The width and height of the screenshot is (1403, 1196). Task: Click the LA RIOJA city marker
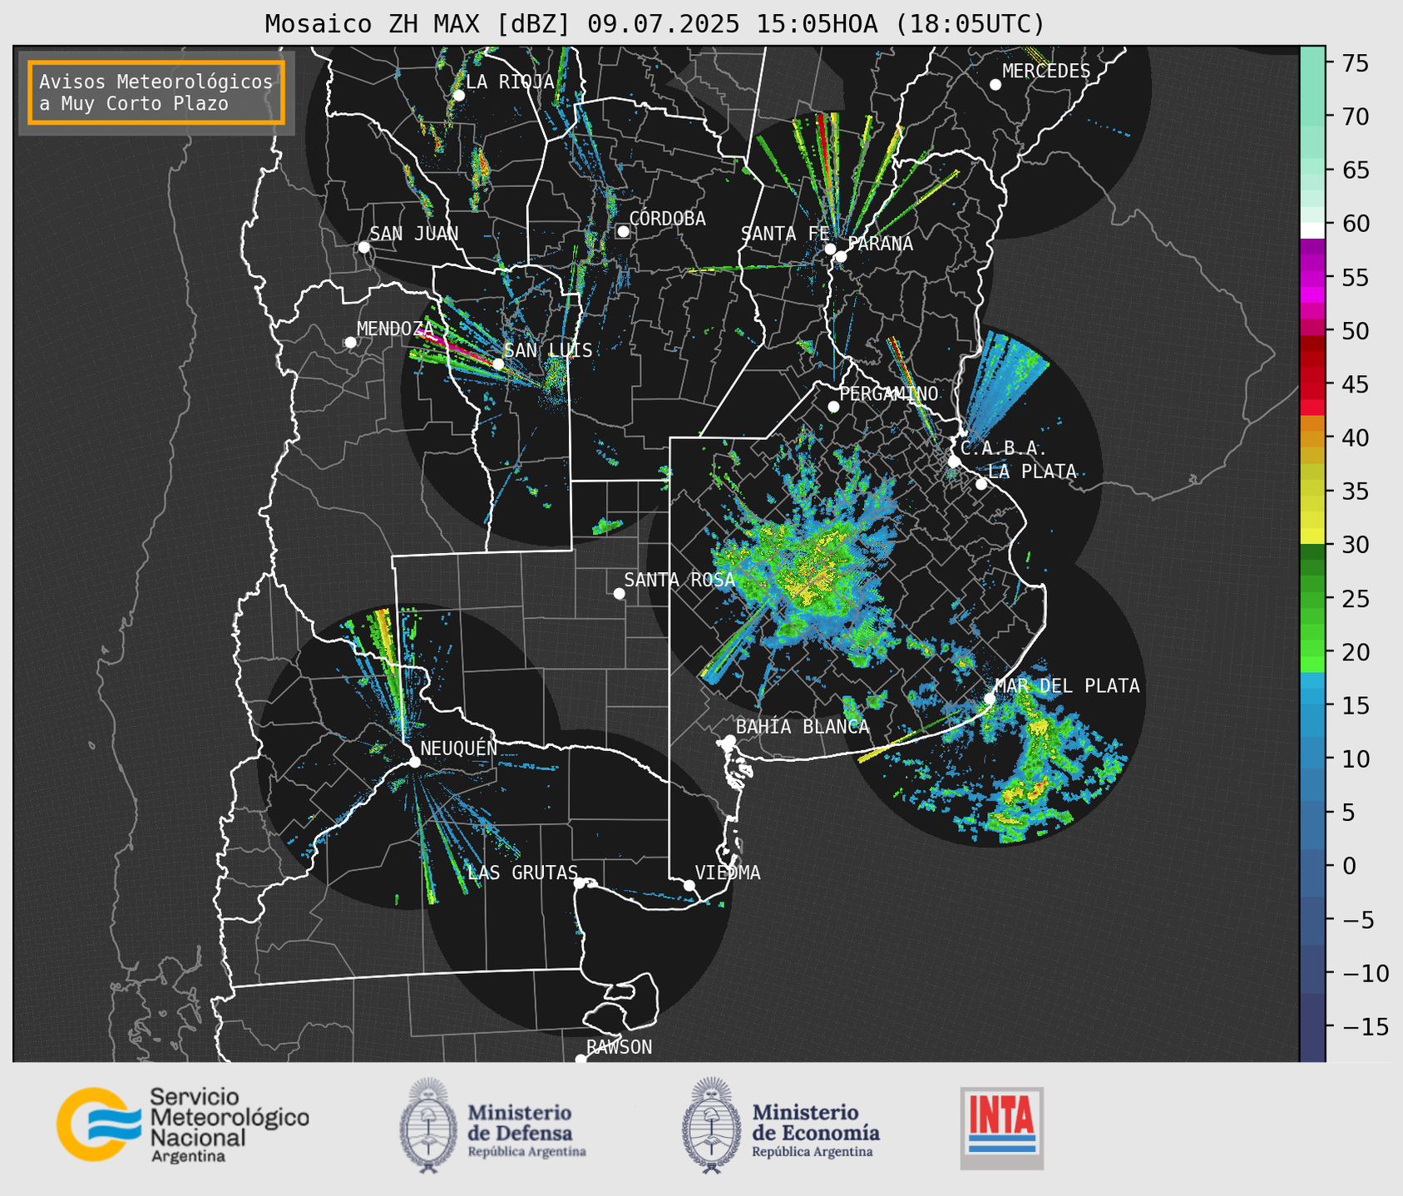coord(458,96)
